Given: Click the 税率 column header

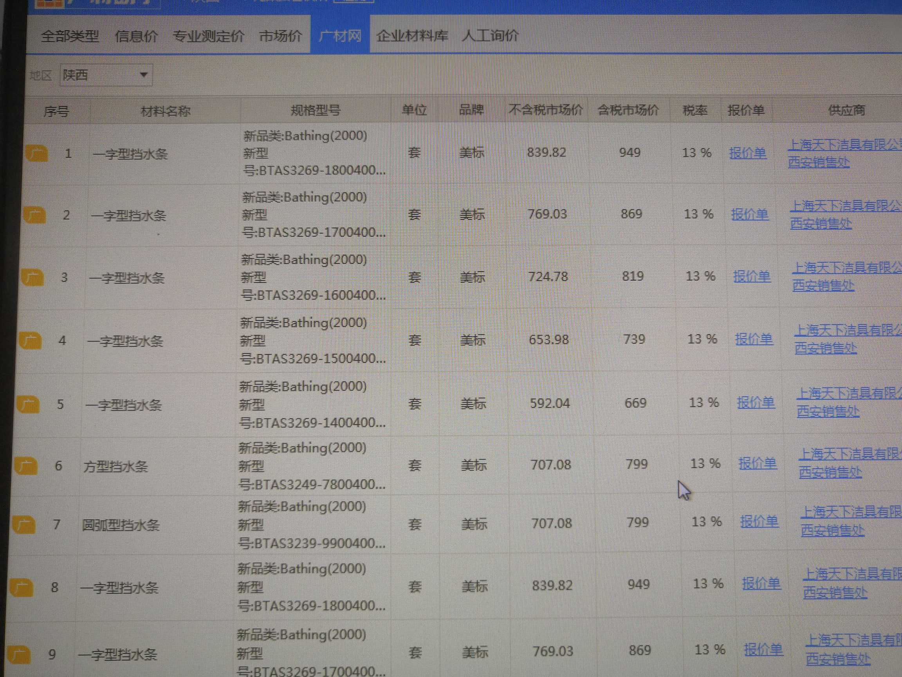Looking at the screenshot, I should 695,110.
